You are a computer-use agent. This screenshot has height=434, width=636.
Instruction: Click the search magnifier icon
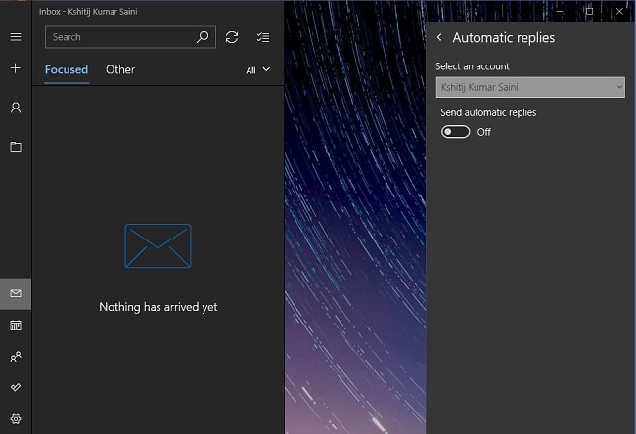tap(203, 37)
